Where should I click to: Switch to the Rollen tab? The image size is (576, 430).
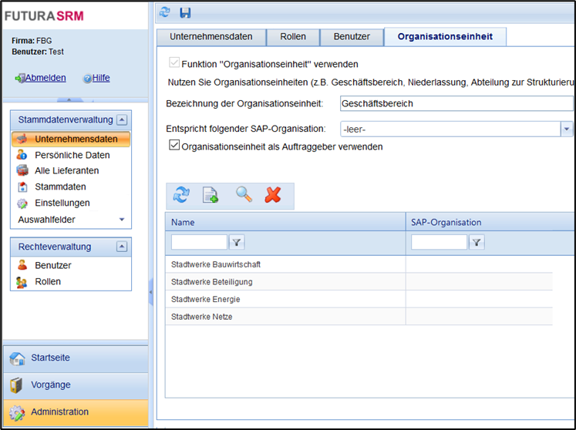pyautogui.click(x=293, y=36)
